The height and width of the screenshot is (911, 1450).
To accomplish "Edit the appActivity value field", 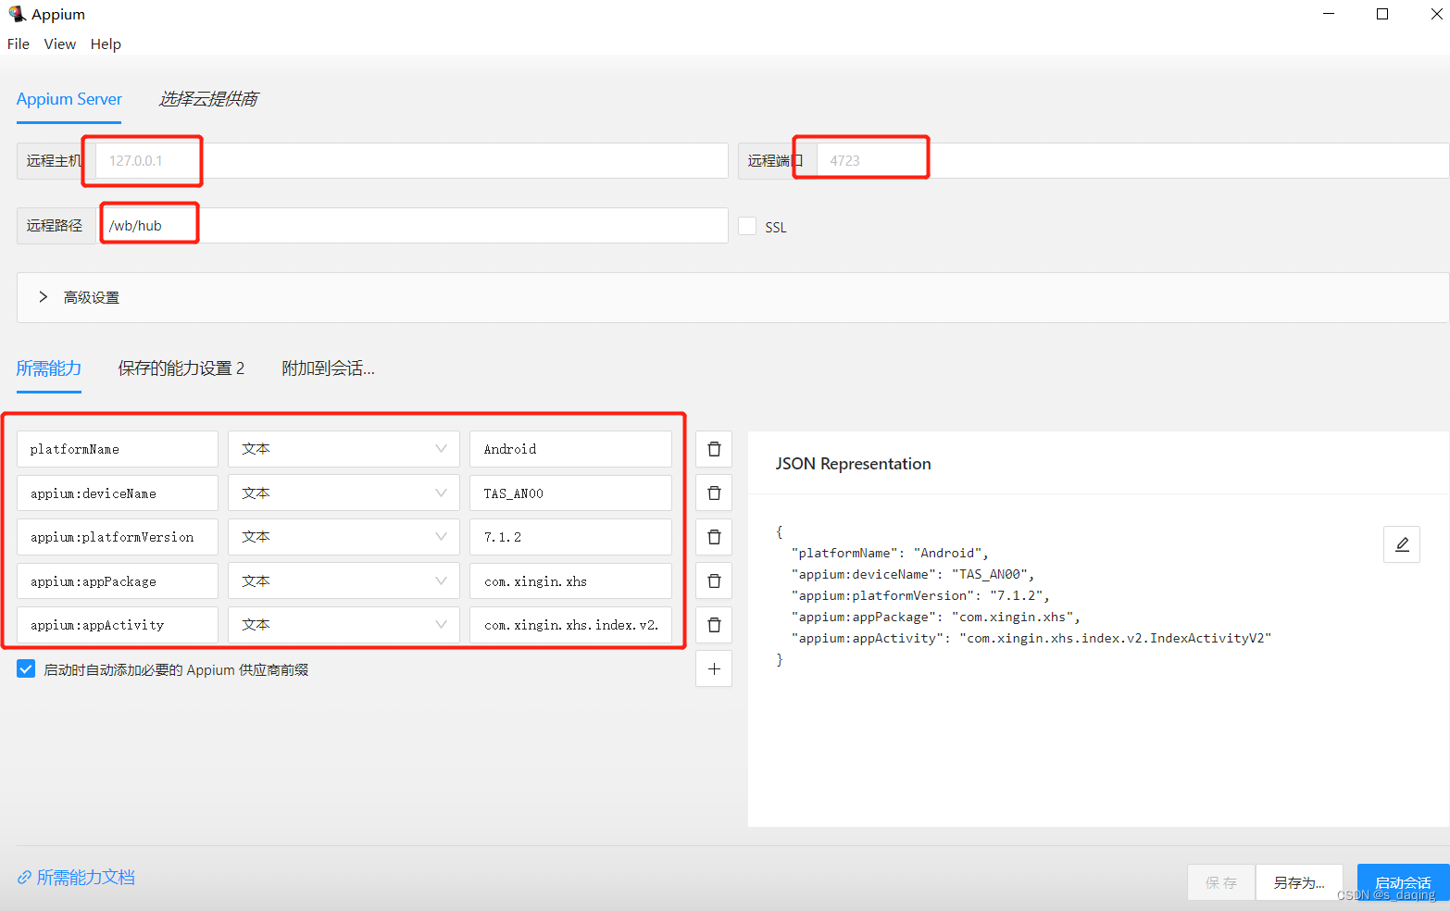I will 570,625.
